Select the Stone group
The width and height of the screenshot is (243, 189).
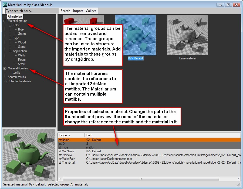(22, 47)
